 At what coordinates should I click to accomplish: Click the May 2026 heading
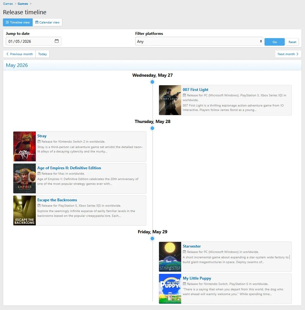(17, 65)
